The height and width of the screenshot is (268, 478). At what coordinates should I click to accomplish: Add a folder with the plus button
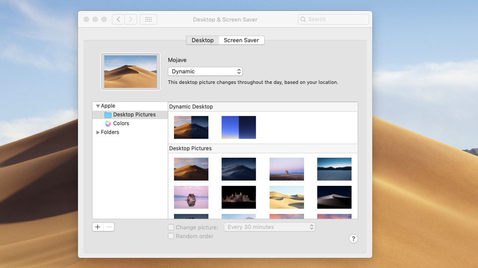pyautogui.click(x=97, y=226)
